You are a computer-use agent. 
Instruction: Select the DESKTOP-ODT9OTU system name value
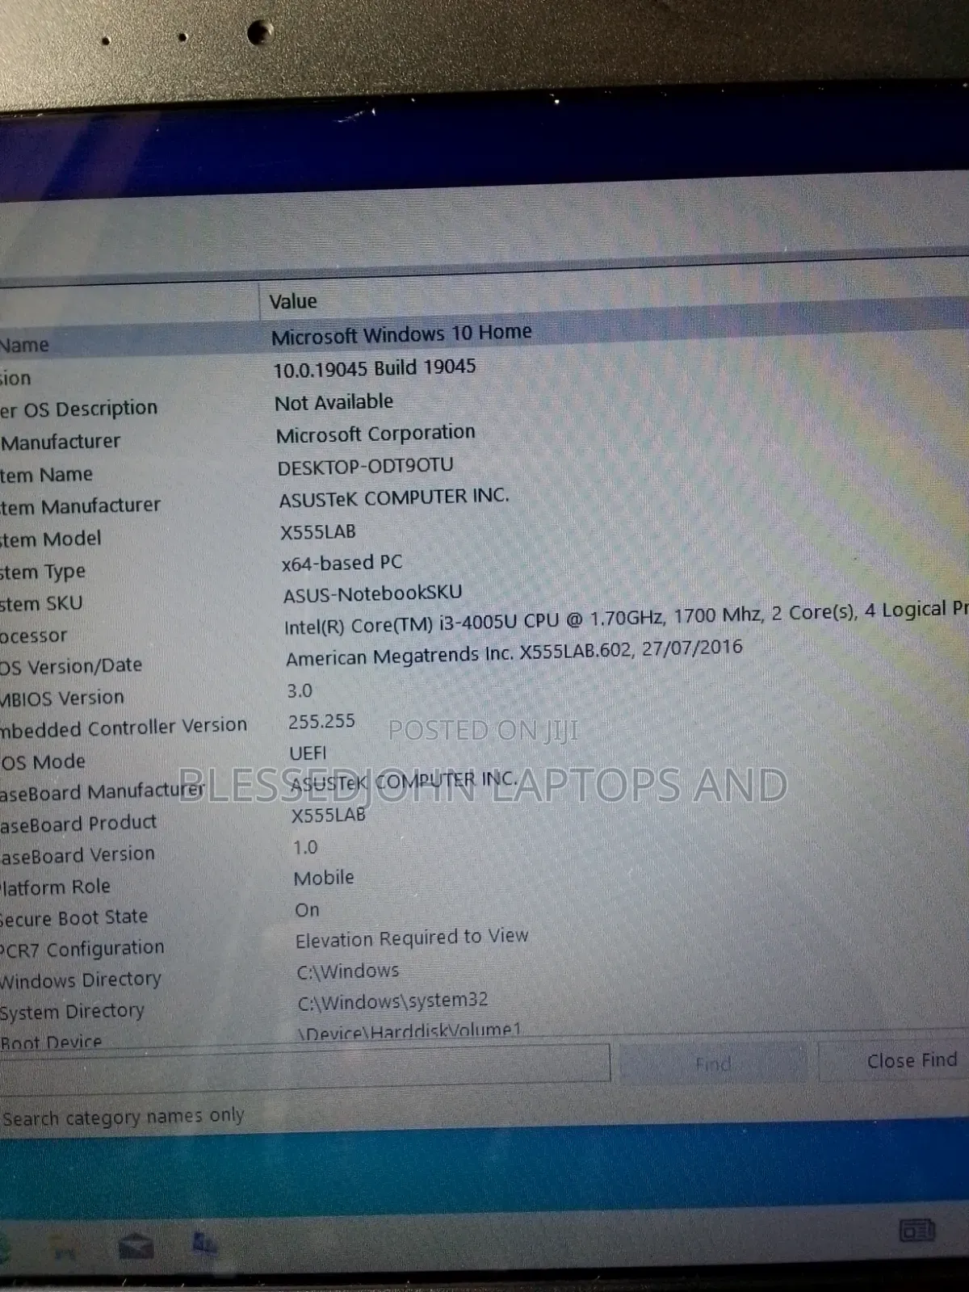(x=365, y=467)
